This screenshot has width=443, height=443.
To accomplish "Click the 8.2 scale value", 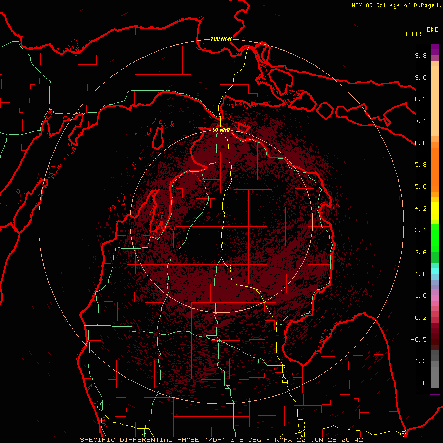I will (421, 99).
